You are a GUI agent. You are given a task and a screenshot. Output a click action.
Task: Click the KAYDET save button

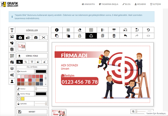click(x=32, y=112)
